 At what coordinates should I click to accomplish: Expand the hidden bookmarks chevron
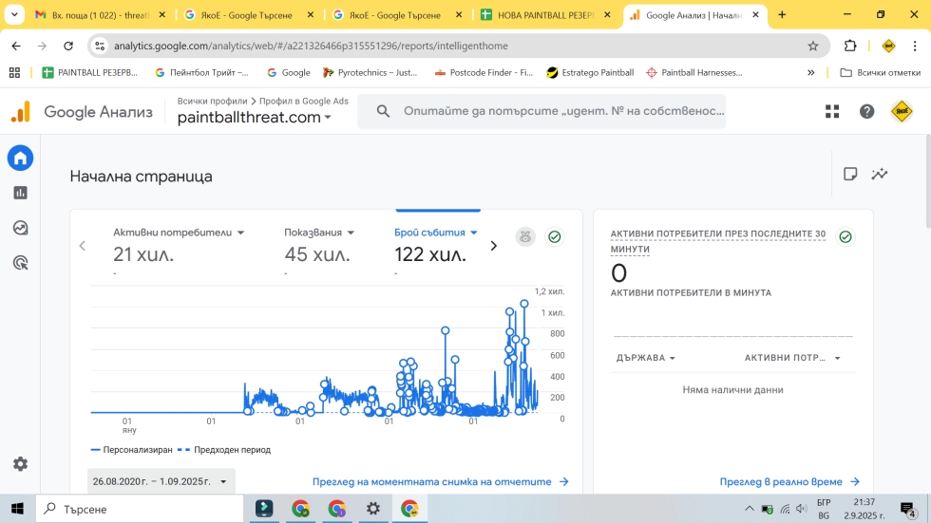(810, 72)
